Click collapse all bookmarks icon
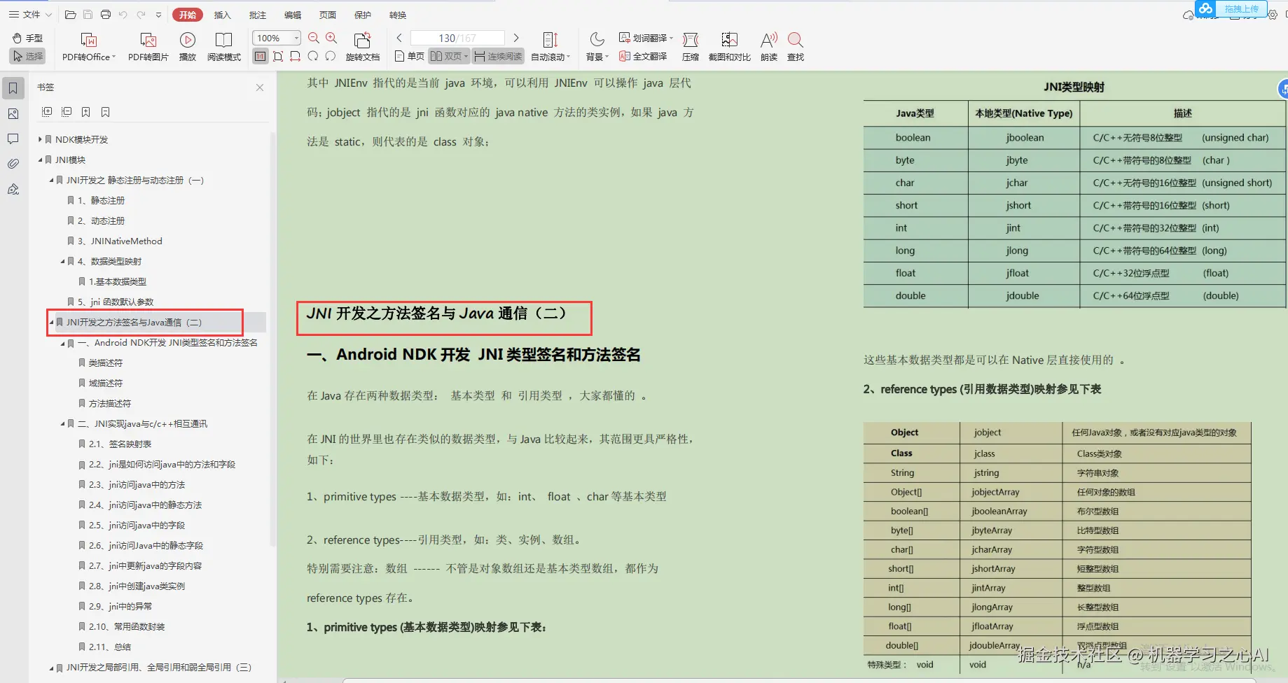 click(67, 112)
